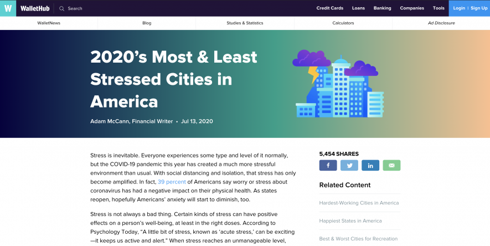This screenshot has height=246, width=490.
Task: Open the Loans menu
Action: point(358,8)
